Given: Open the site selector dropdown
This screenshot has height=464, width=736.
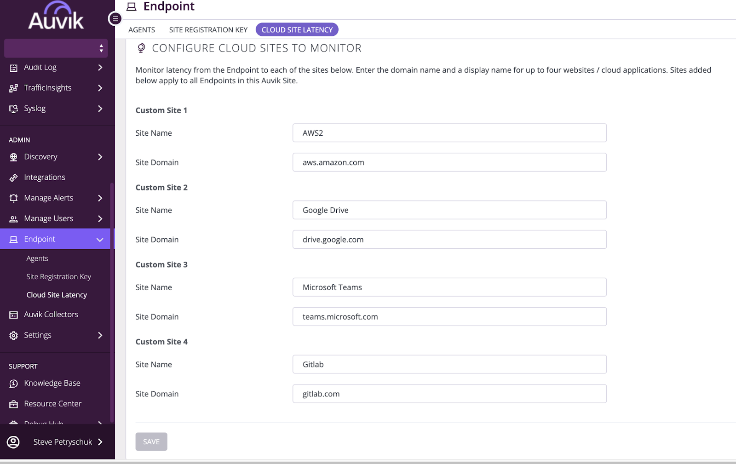Looking at the screenshot, I should [56, 48].
